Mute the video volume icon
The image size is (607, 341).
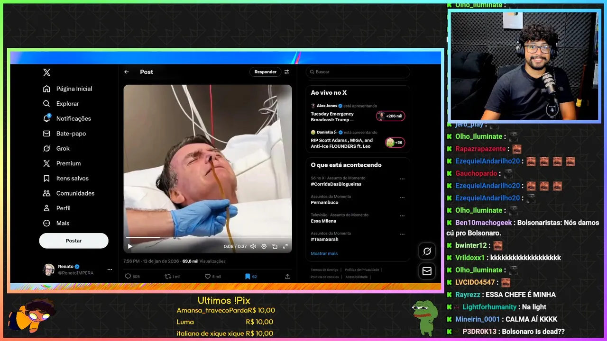253,246
